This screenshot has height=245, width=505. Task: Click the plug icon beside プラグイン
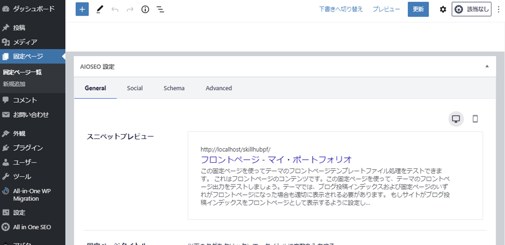6,148
